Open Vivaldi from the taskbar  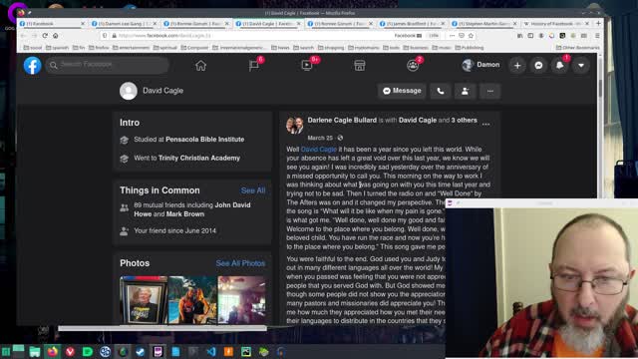[x=70, y=351]
